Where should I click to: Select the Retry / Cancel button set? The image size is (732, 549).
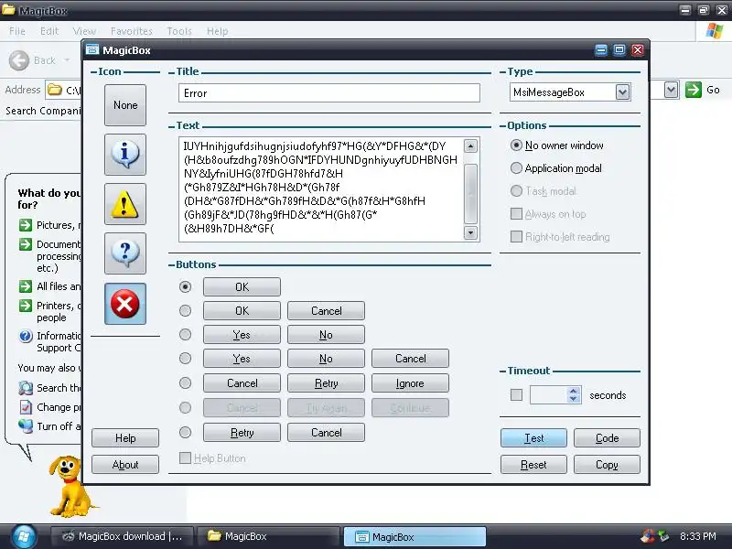[186, 432]
